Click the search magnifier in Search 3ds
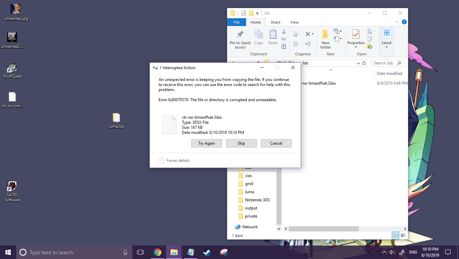 (399, 63)
